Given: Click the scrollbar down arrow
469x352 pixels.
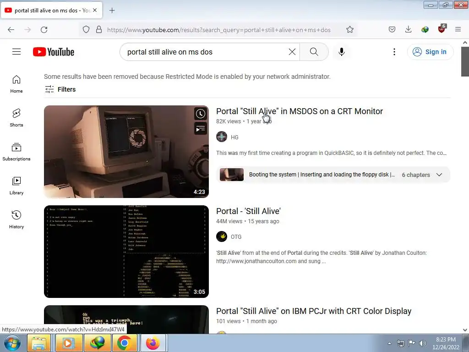Looking at the screenshot, I should pos(465,330).
